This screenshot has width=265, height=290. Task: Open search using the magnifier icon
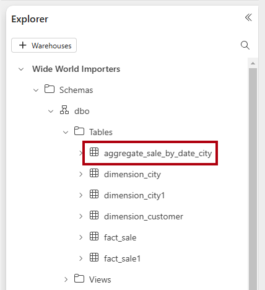[x=245, y=45]
